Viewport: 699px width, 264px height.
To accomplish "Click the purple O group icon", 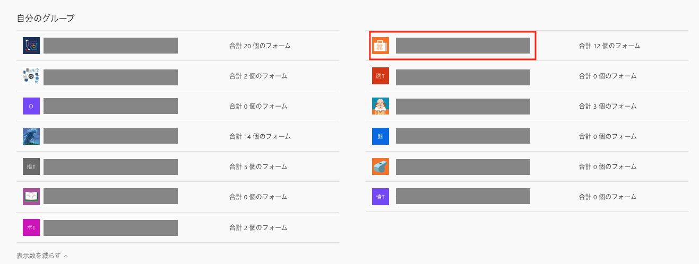I will pyautogui.click(x=31, y=106).
